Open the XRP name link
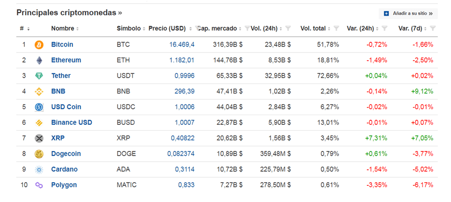The height and width of the screenshot is (202, 451). click(x=58, y=138)
